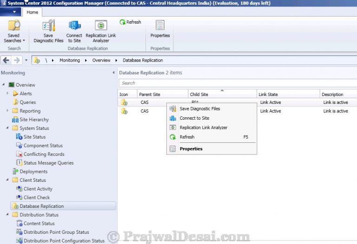
Task: Expand the arrow after Monitoring breadcrumb
Action: click(x=86, y=60)
